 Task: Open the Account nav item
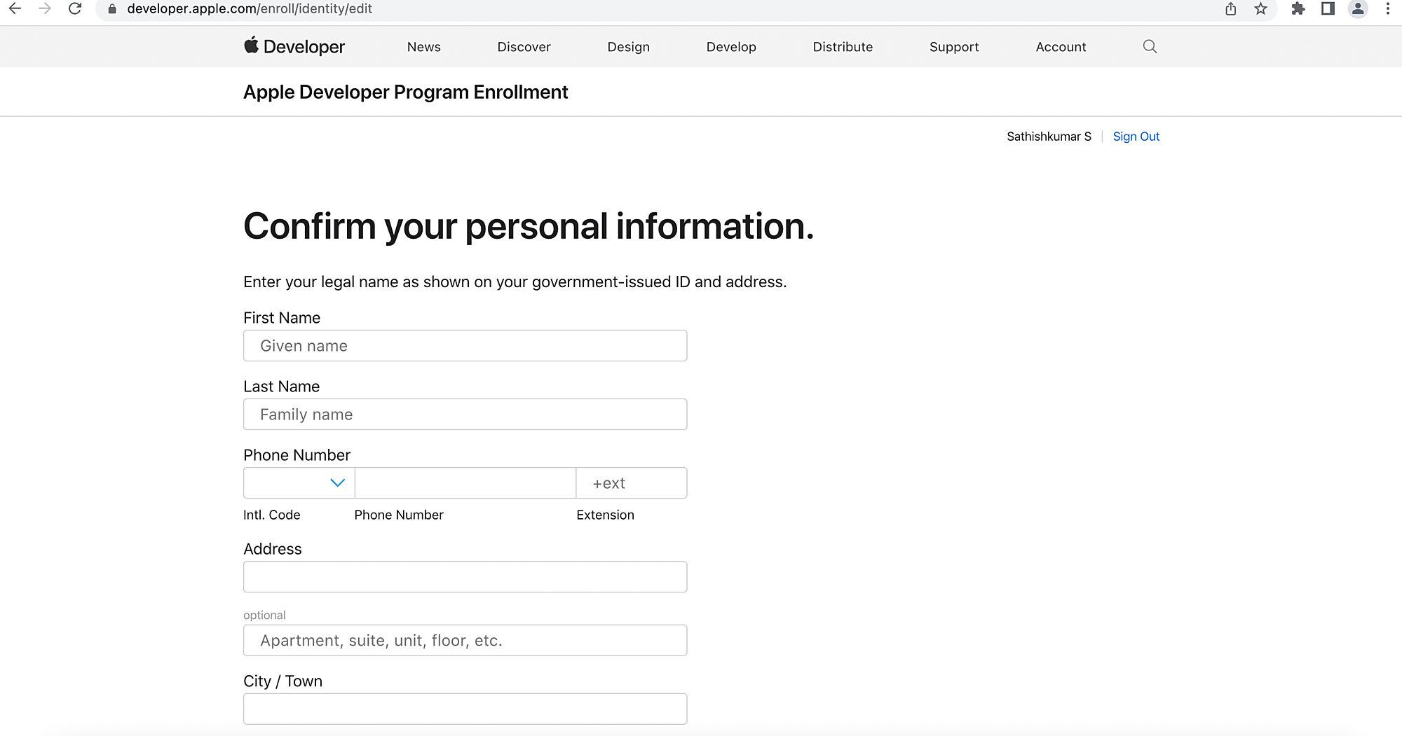click(x=1061, y=47)
